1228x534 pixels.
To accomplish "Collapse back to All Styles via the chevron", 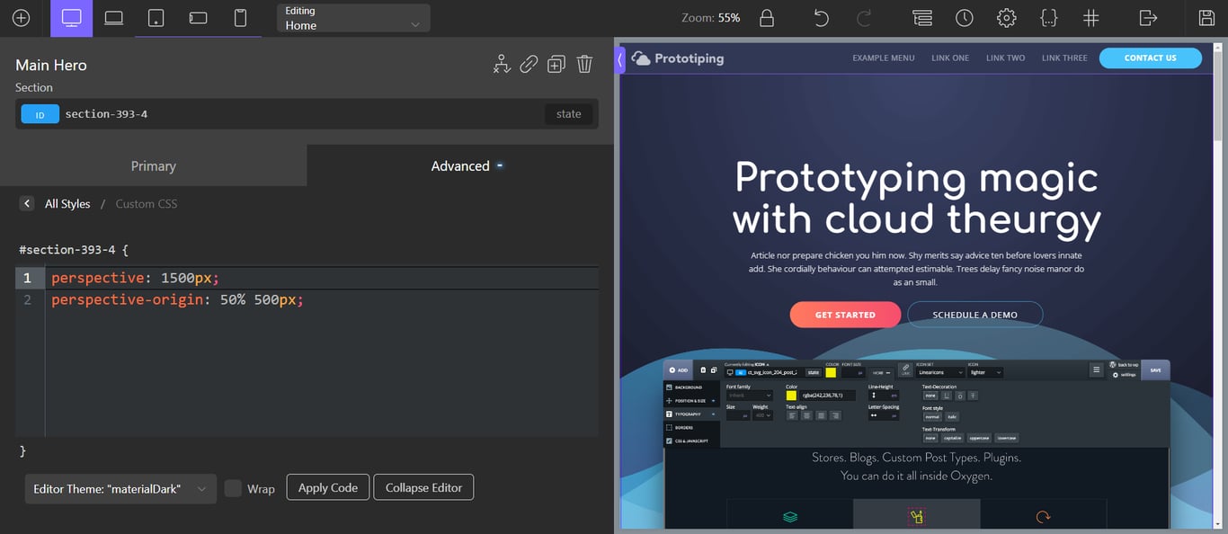I will click(26, 203).
